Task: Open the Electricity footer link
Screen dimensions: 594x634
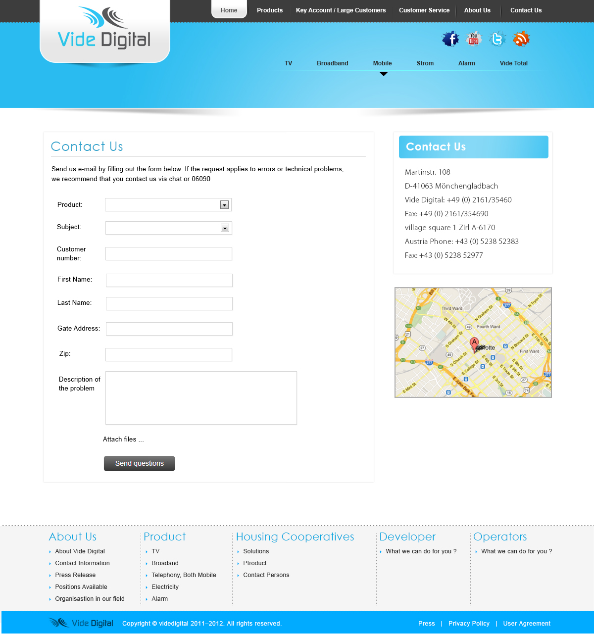Action: tap(165, 587)
